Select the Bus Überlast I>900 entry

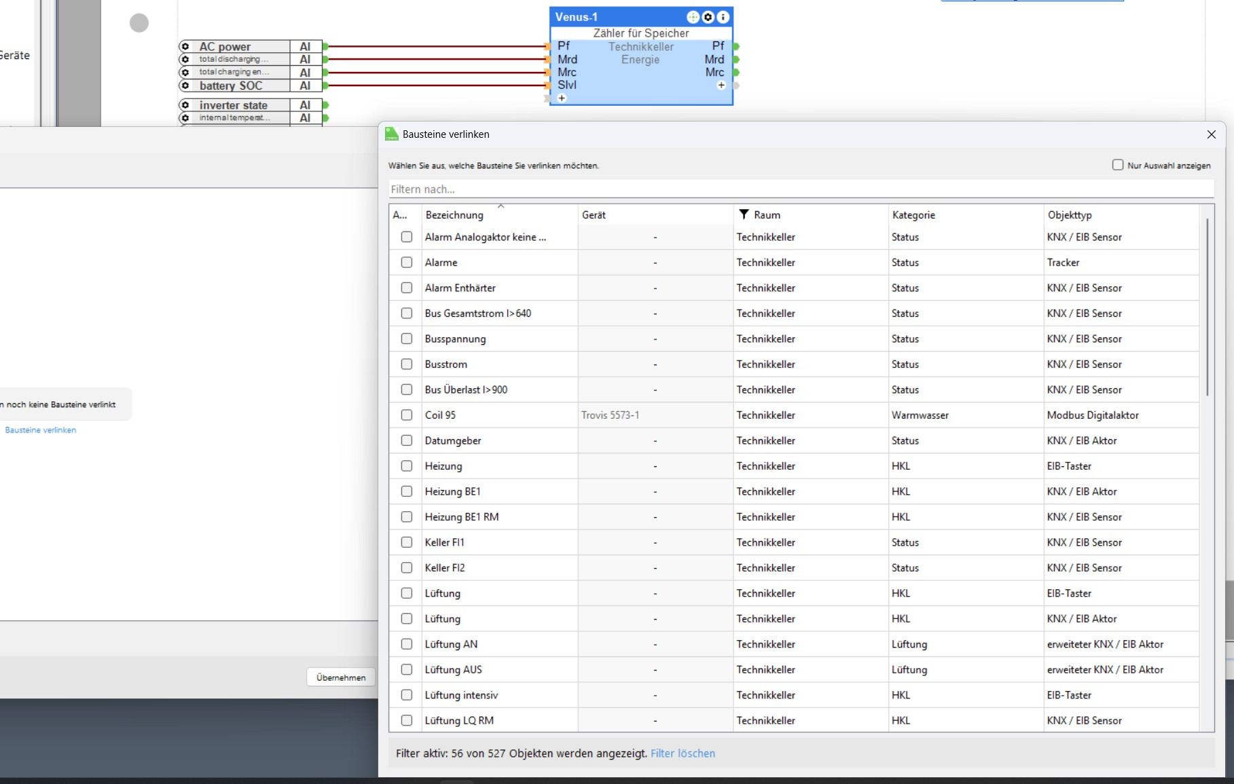click(466, 390)
